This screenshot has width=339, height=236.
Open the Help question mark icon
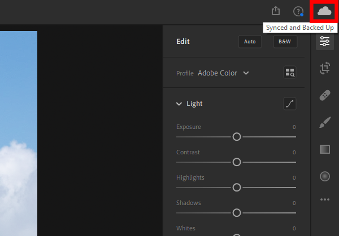[x=298, y=11]
